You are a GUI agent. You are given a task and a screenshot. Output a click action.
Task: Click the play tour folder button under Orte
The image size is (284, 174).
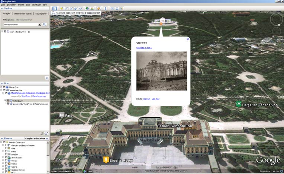pyautogui.click(x=46, y=133)
